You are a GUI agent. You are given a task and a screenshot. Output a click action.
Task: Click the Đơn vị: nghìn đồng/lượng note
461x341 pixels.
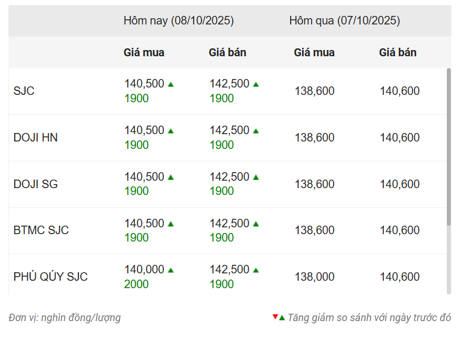65,318
